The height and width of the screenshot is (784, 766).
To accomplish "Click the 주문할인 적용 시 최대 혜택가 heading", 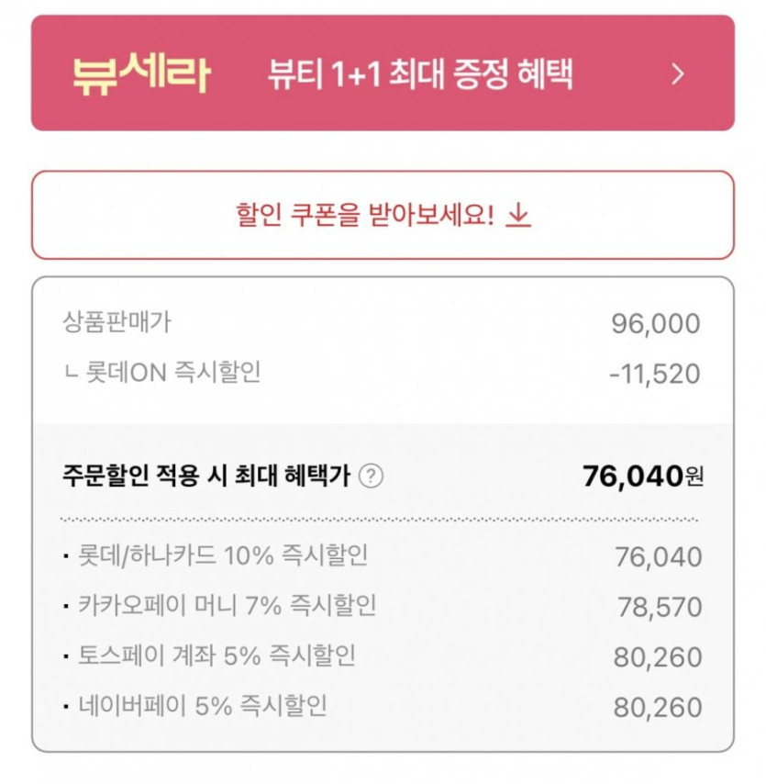I will point(206,476).
